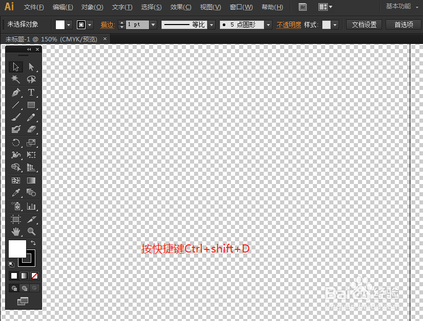Viewport: 423px width, 321px height.
Task: Select the Shape Builder tool
Action: (16, 167)
